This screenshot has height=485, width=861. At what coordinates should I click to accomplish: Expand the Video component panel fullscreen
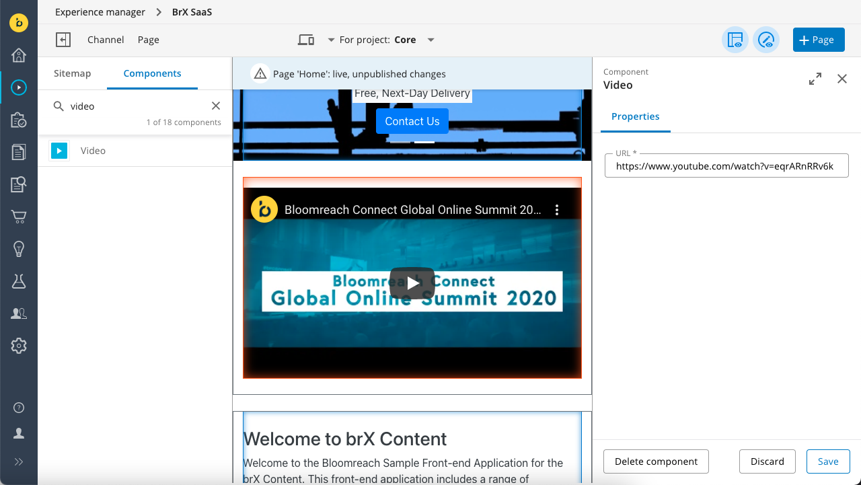(815, 79)
